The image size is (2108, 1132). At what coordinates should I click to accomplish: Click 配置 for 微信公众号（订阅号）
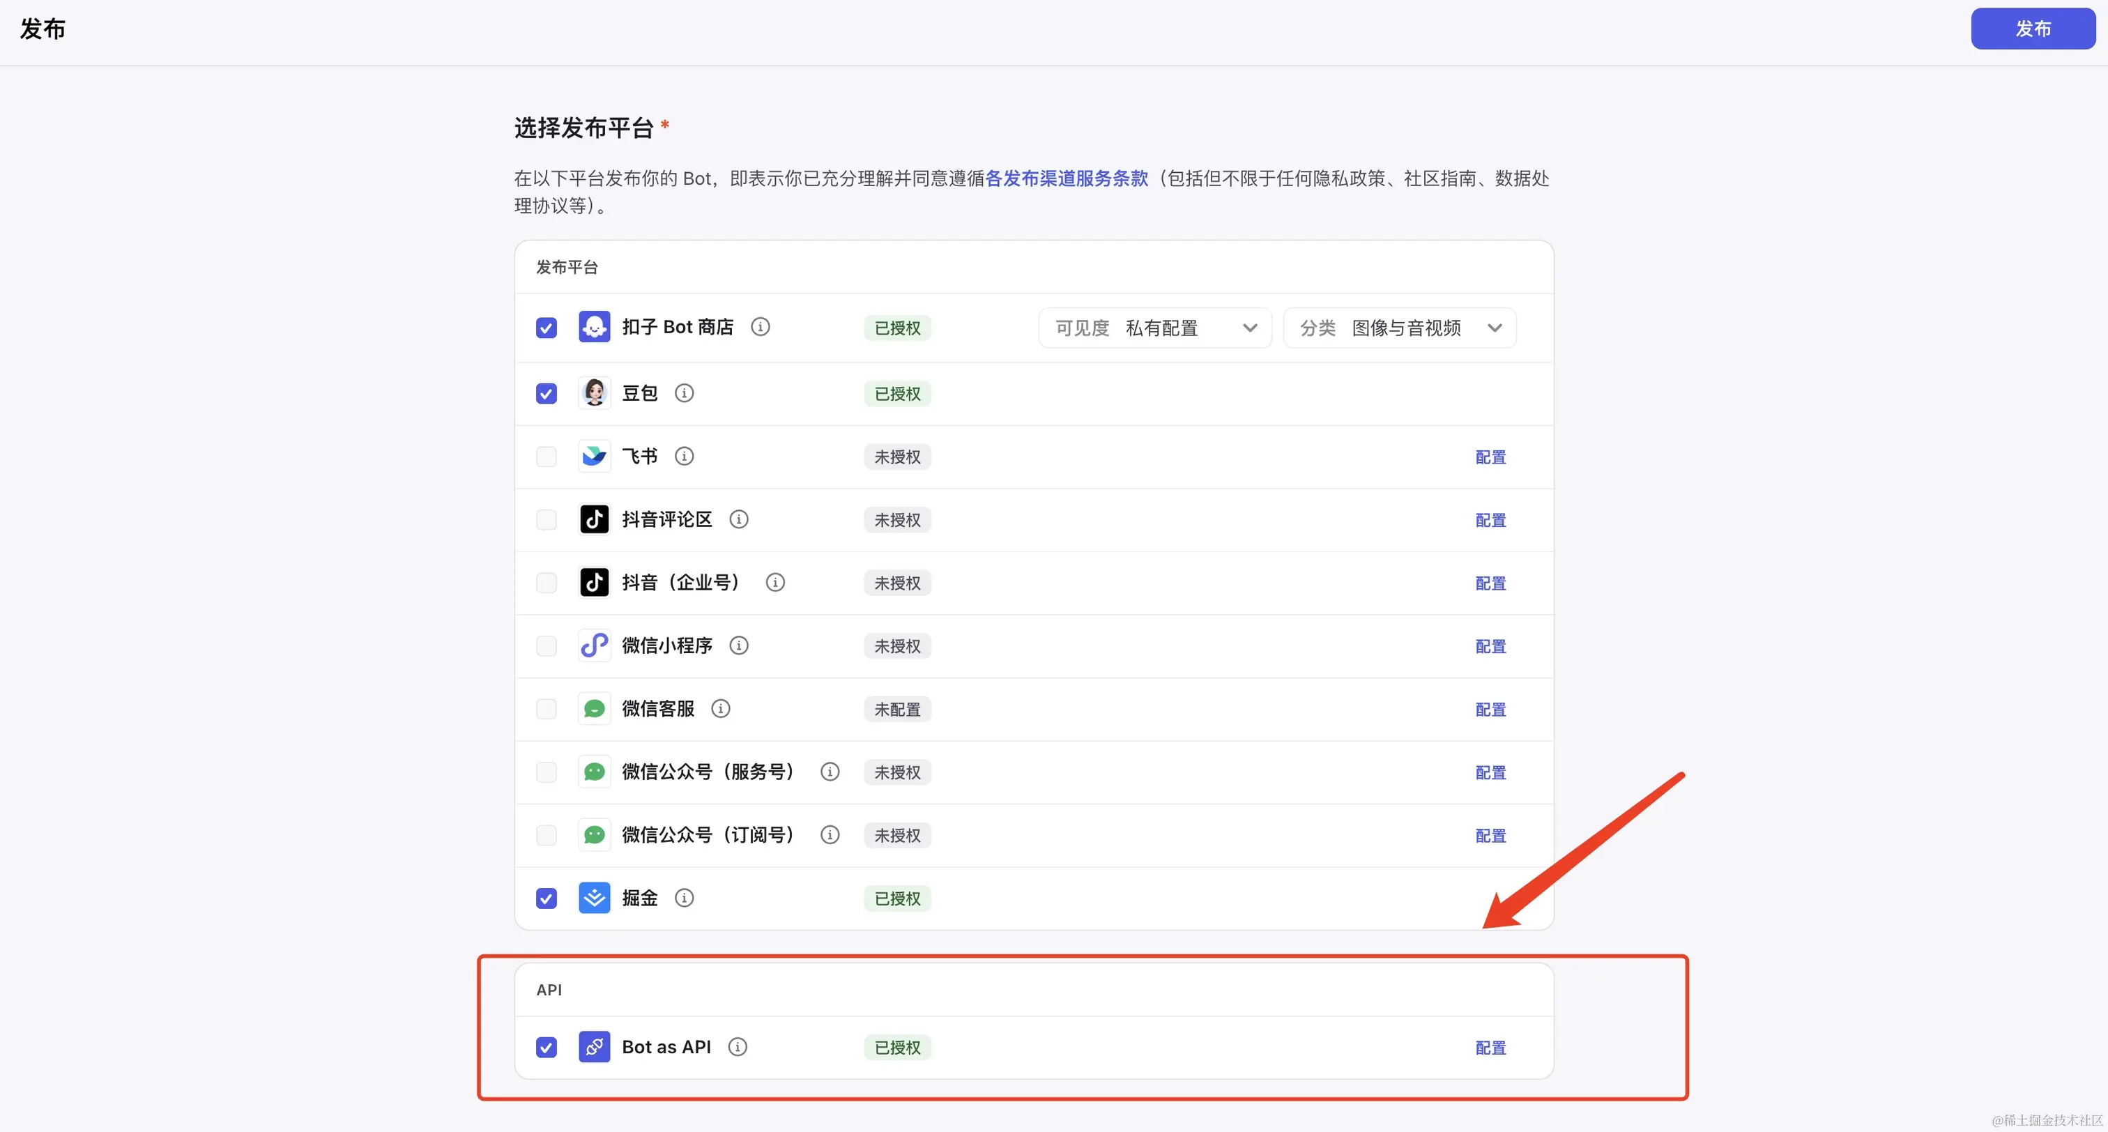1490,835
